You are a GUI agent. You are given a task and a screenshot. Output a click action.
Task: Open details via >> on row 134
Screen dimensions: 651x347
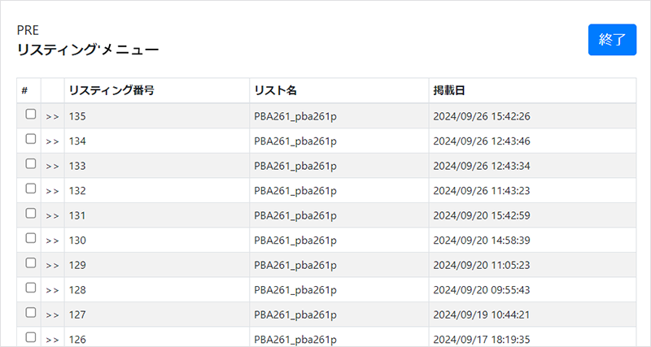(x=52, y=141)
